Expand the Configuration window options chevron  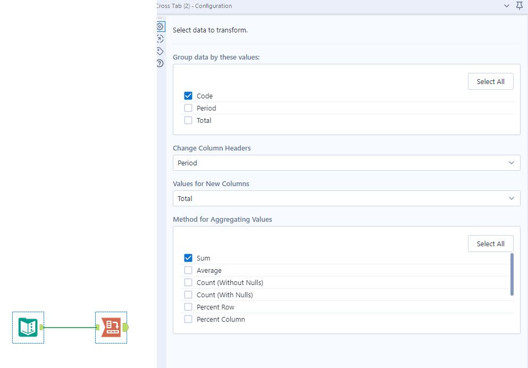point(507,6)
